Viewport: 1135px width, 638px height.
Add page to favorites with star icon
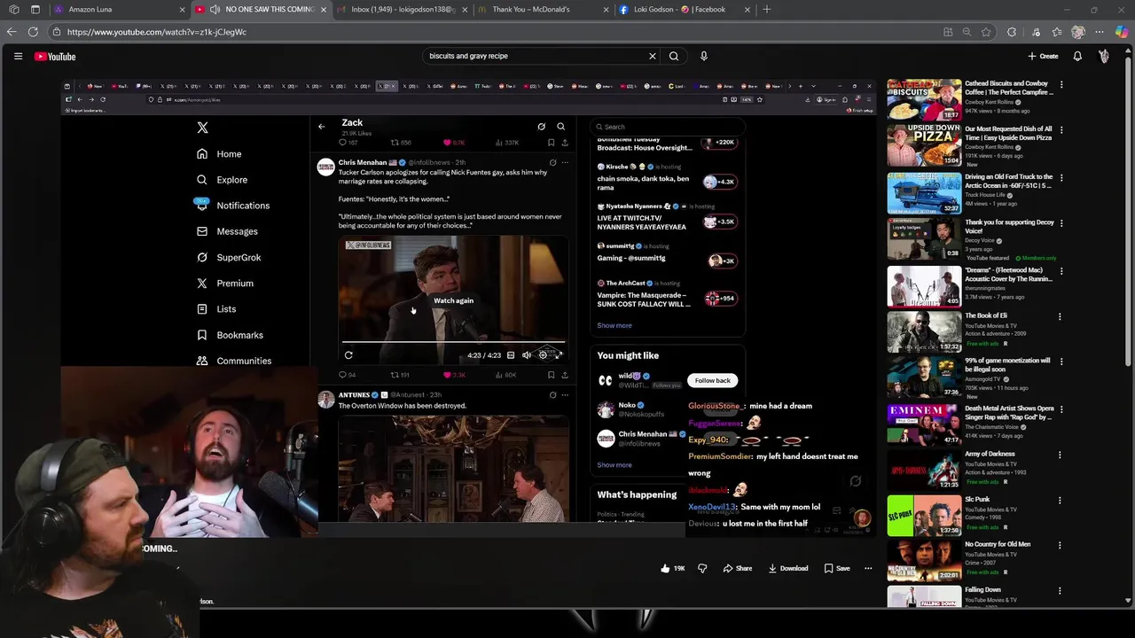[x=986, y=32]
